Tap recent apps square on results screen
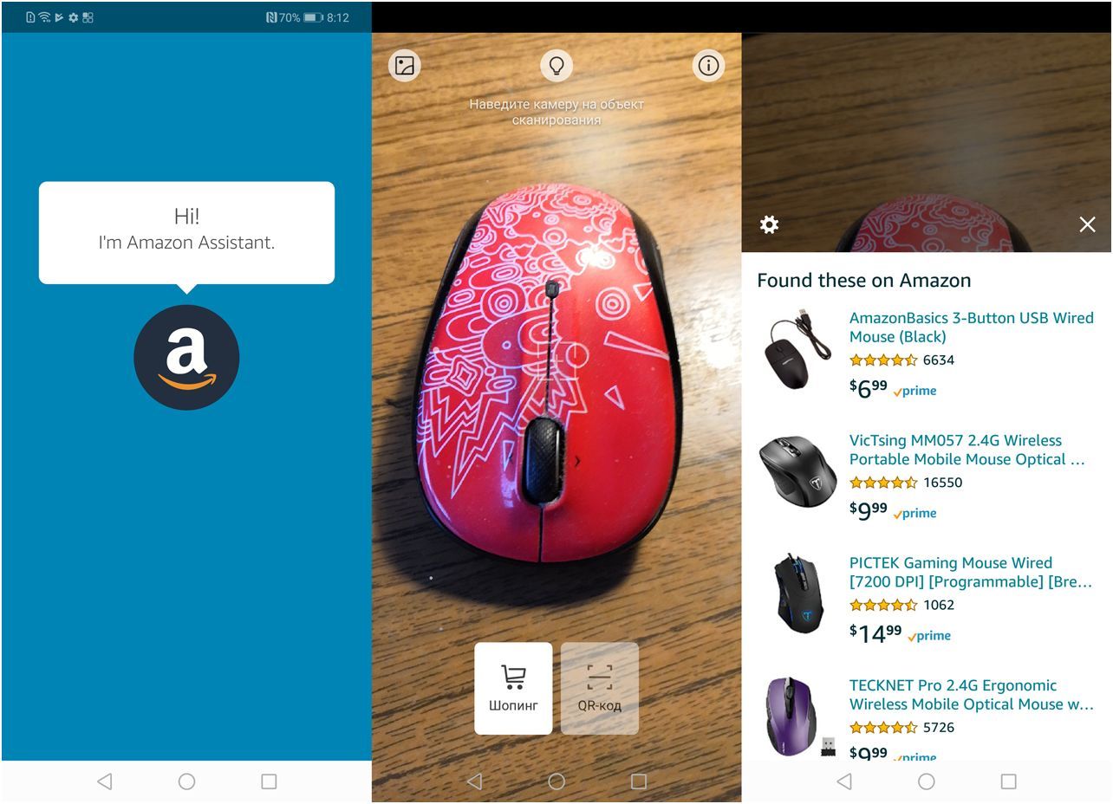The width and height of the screenshot is (1113, 804). [x=1008, y=781]
